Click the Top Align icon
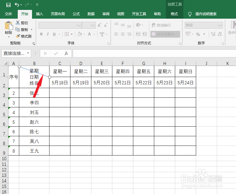236x194 pixels. [116, 25]
